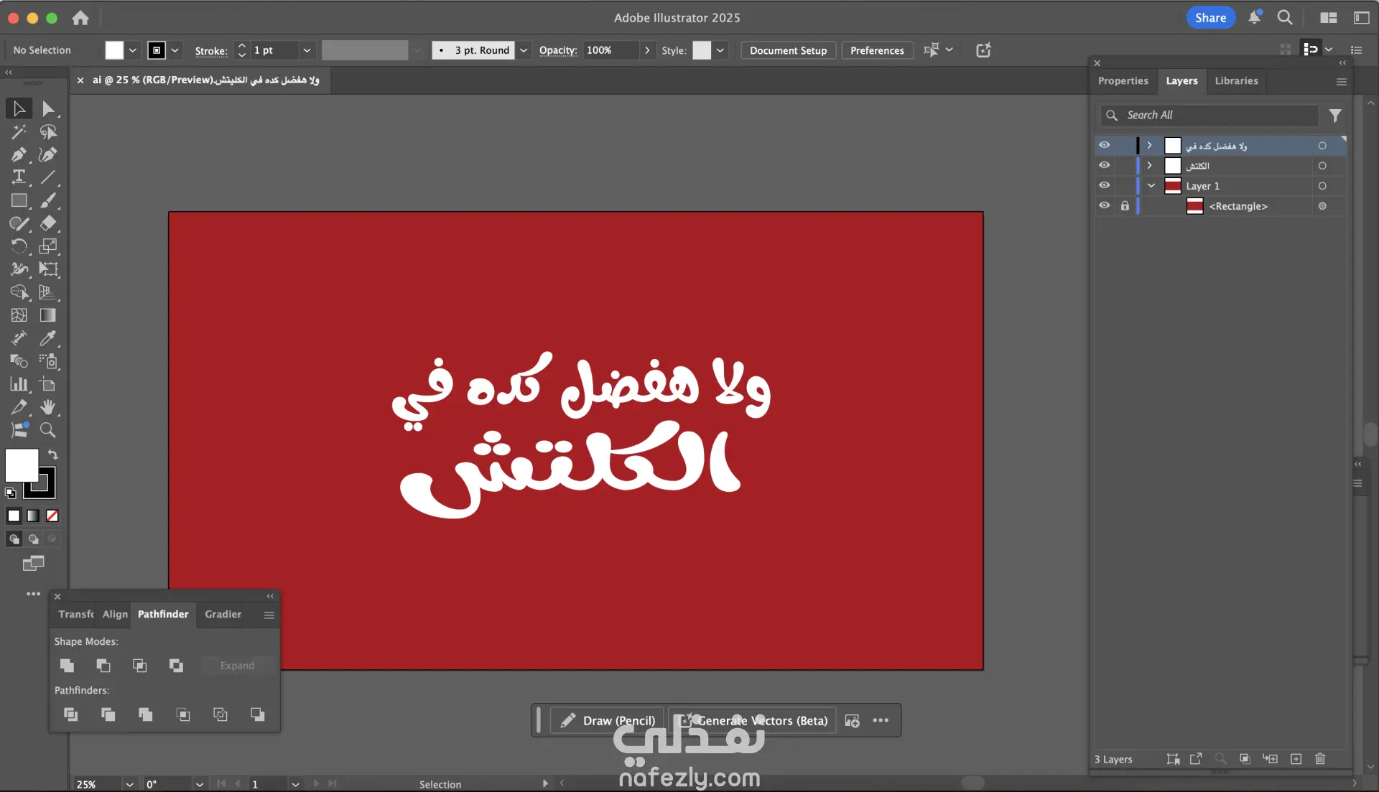
Task: Pick the Eyedropper tool
Action: (x=47, y=338)
